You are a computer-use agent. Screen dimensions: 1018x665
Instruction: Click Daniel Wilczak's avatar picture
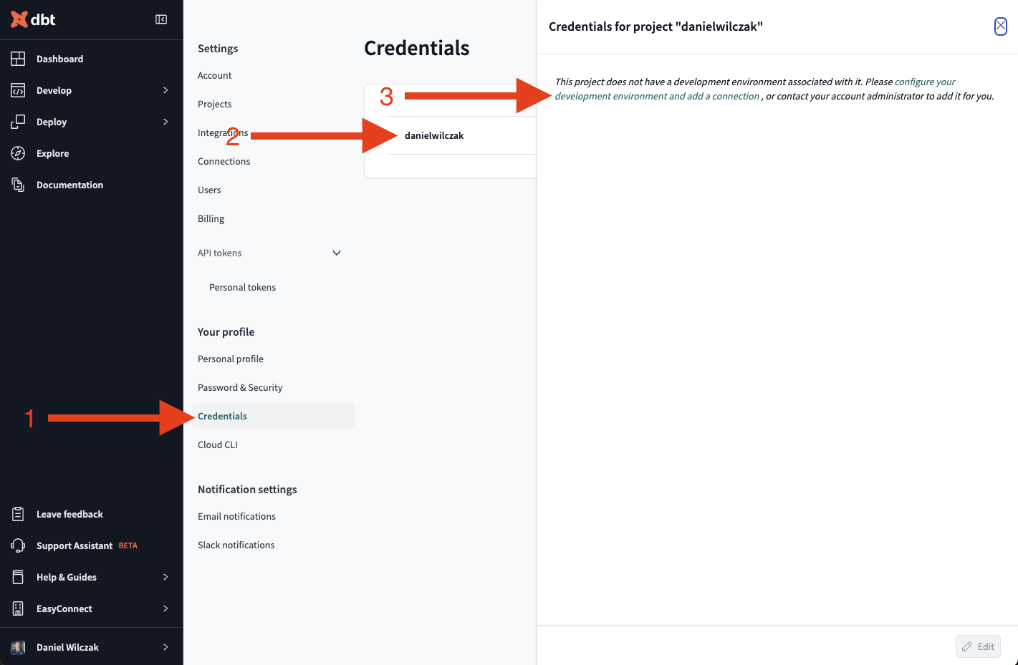tap(18, 647)
